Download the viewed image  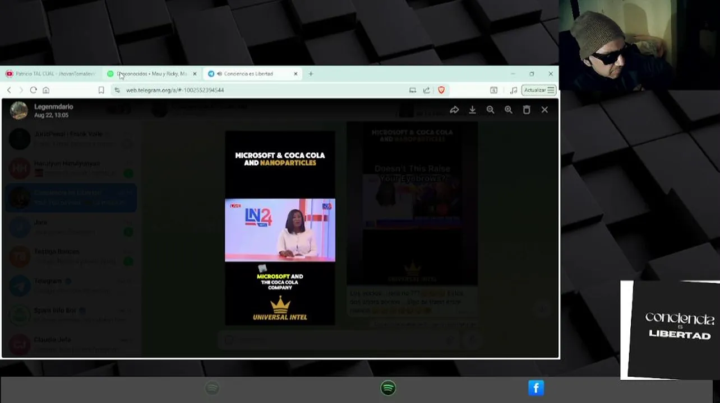[472, 110]
